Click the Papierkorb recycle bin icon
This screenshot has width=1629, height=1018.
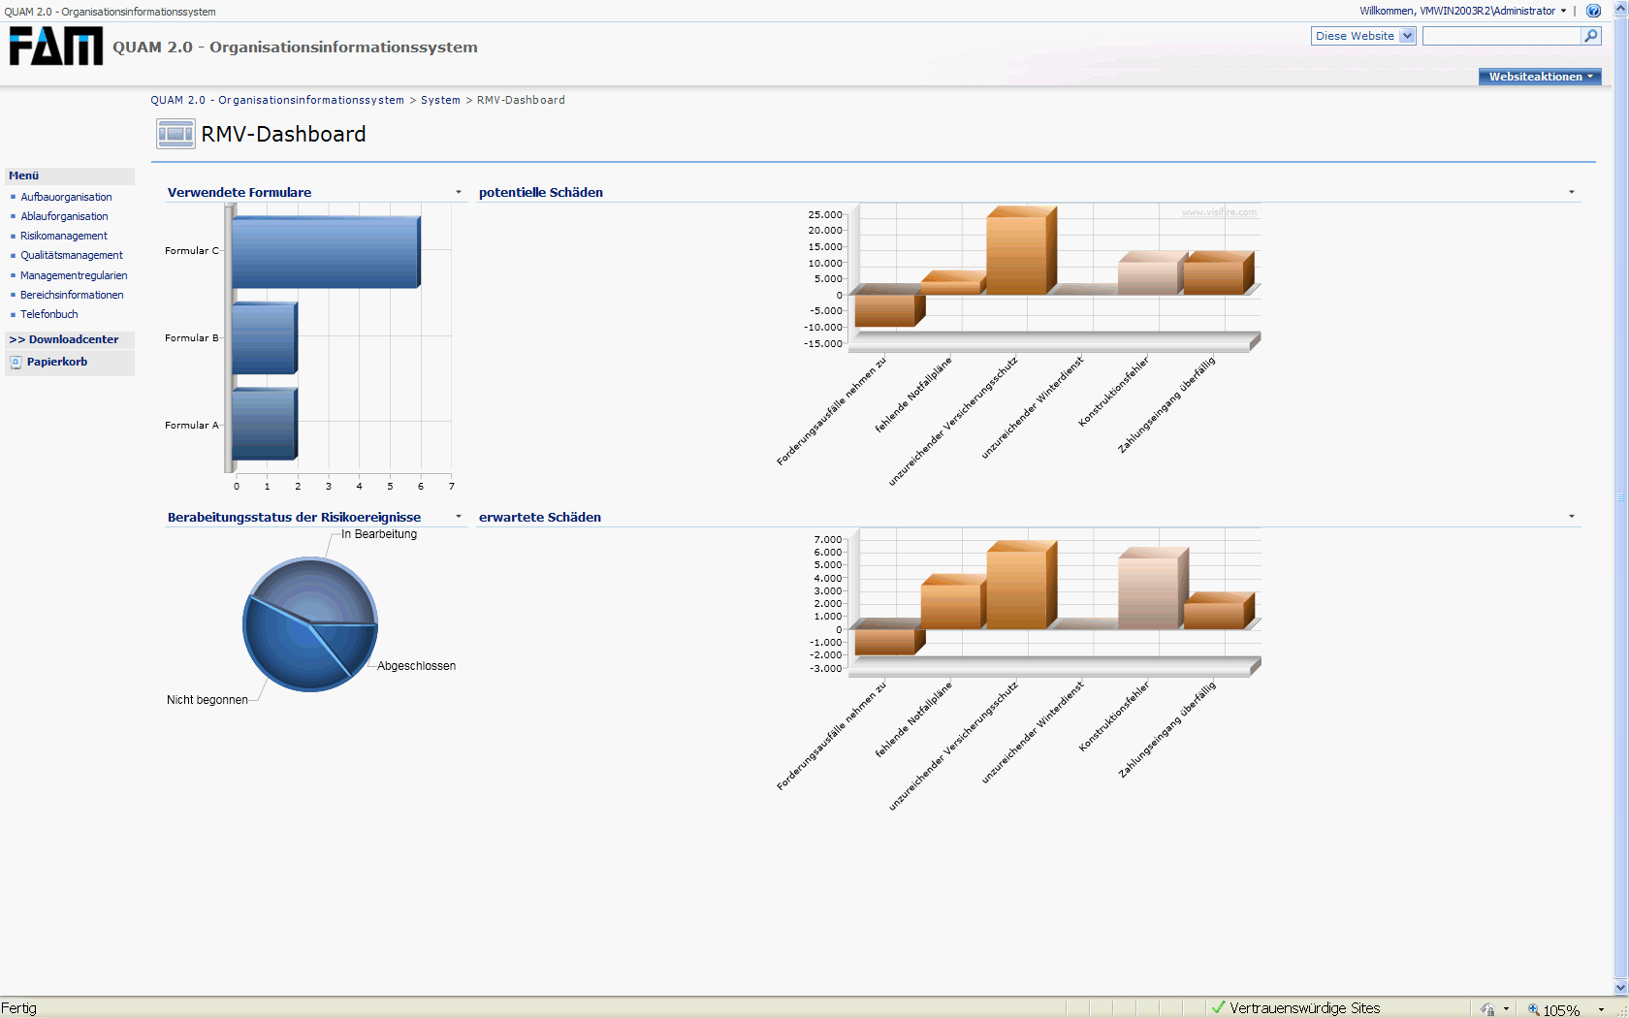tap(16, 363)
